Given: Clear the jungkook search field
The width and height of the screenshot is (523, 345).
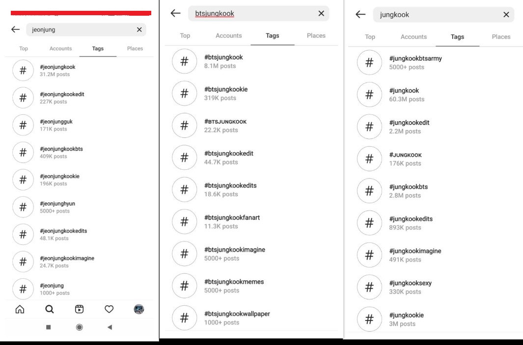Looking at the screenshot, I should click(506, 15).
